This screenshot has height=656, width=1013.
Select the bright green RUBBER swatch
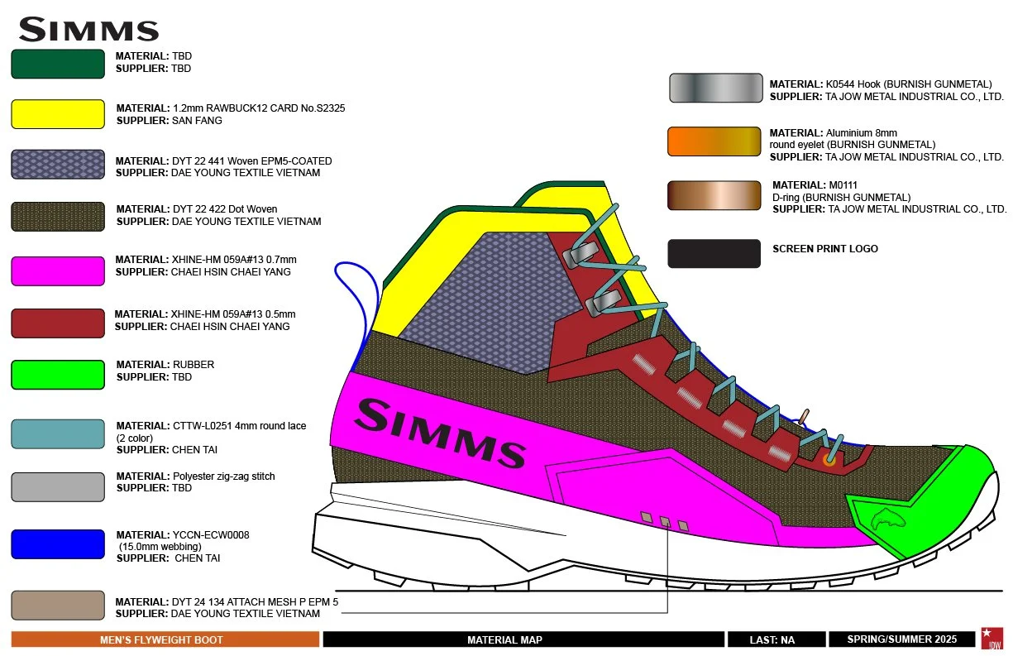58,375
